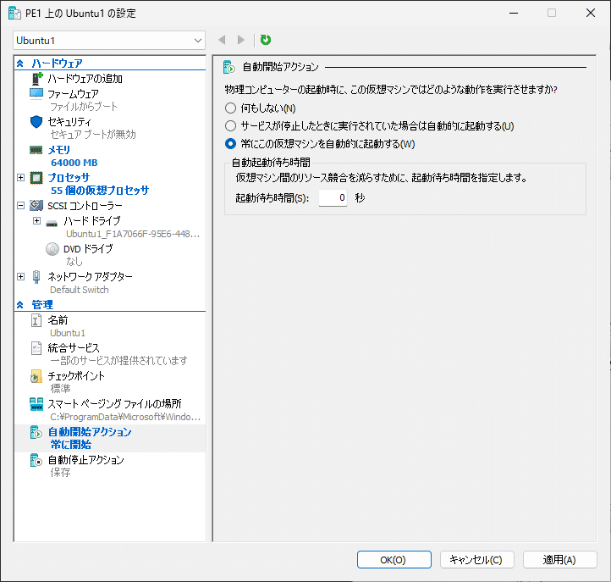Click the キャンセル(C) button

click(x=477, y=560)
